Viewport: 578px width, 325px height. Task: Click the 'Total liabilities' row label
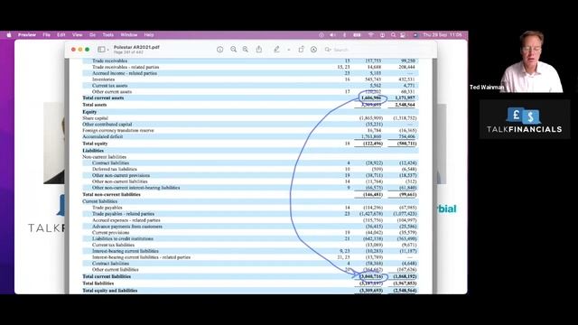[98, 283]
